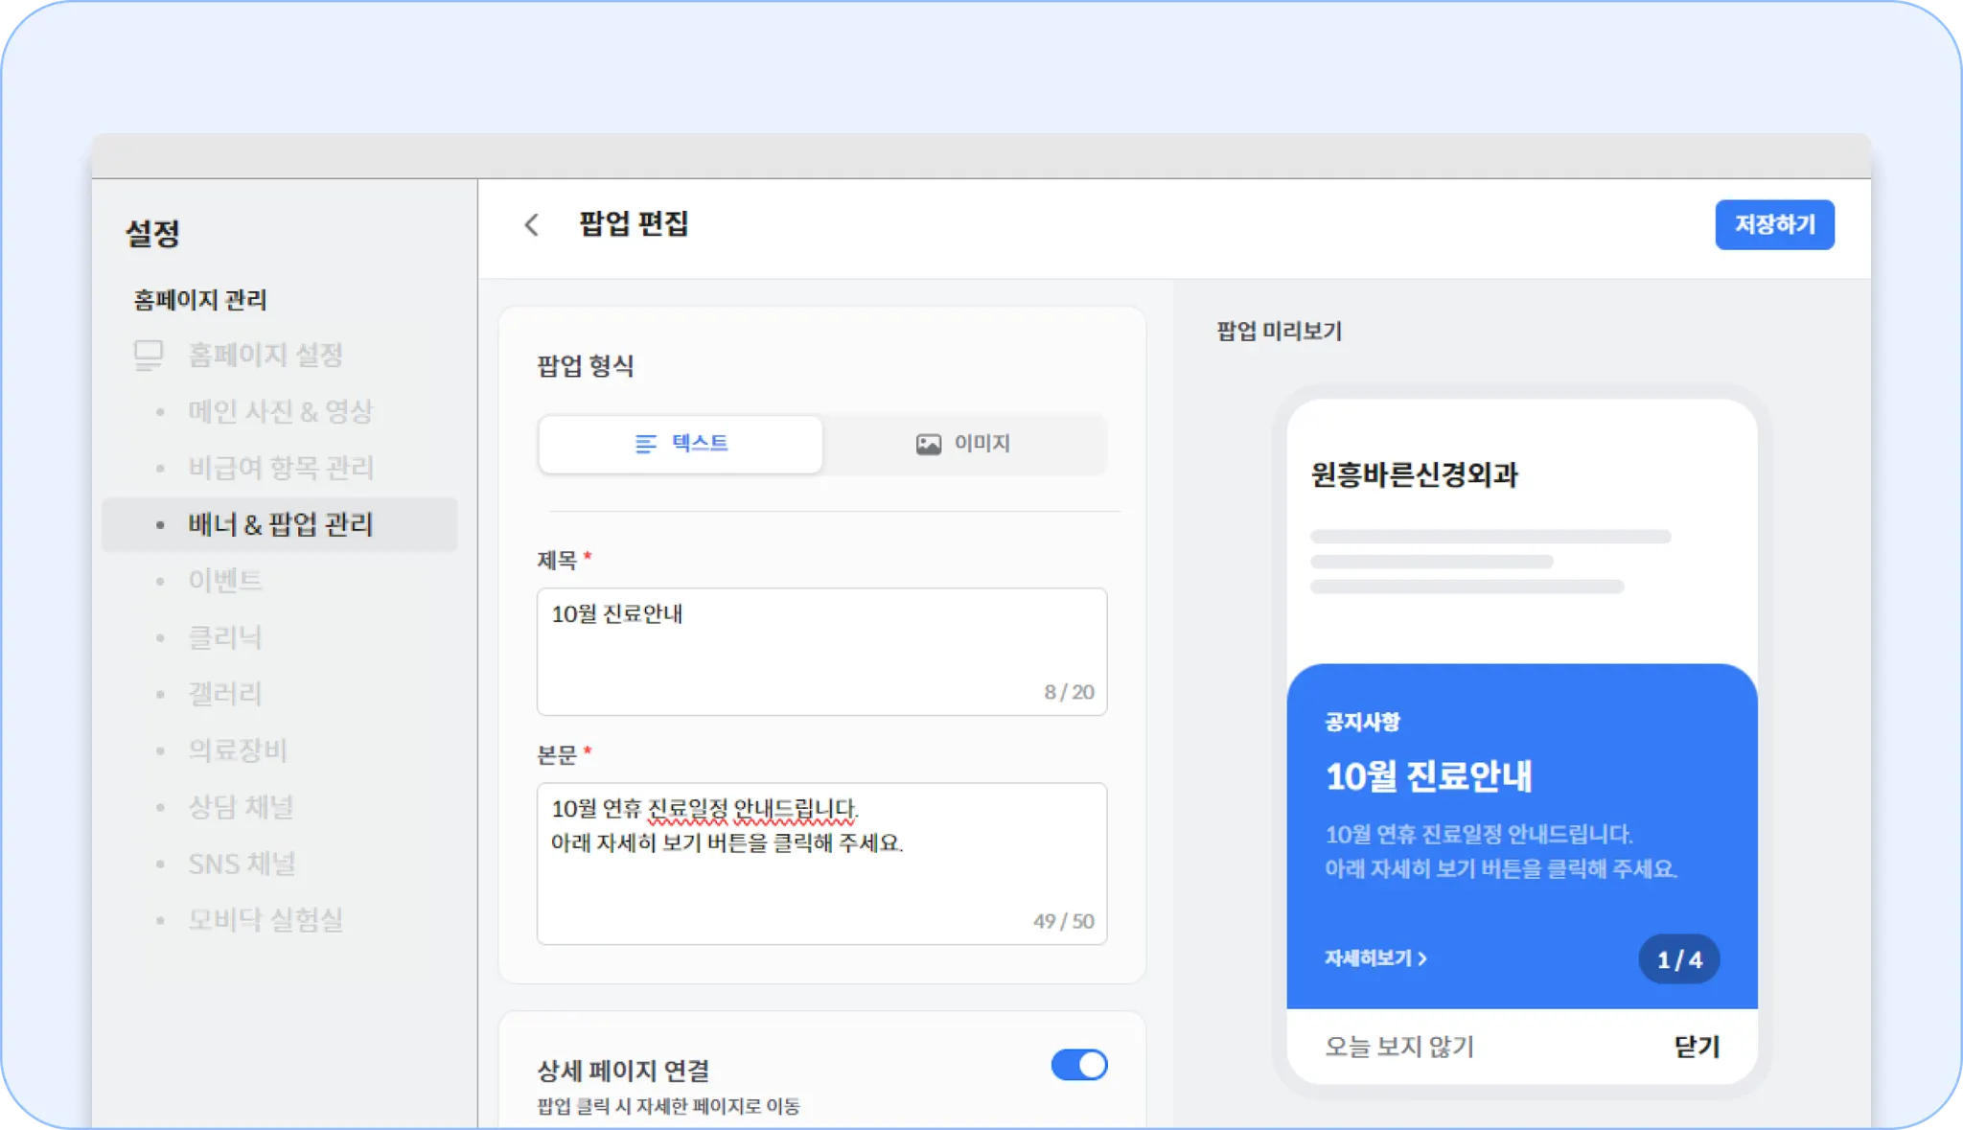Open 비급여 항목 관리 menu item
This screenshot has height=1130, width=1963.
click(x=280, y=468)
